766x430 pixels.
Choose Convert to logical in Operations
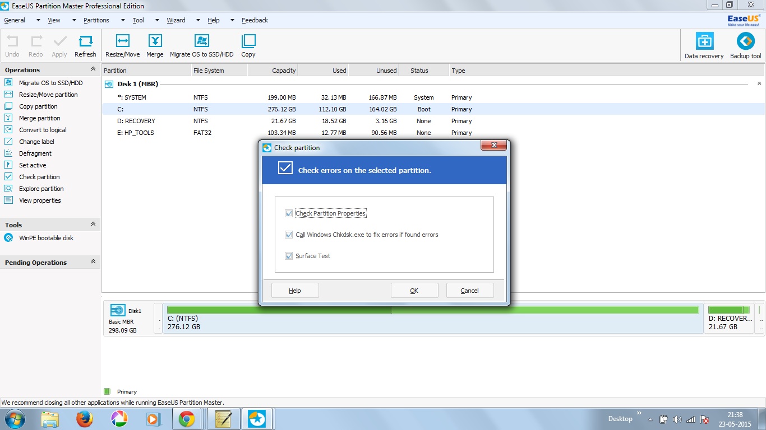pyautogui.click(x=43, y=130)
